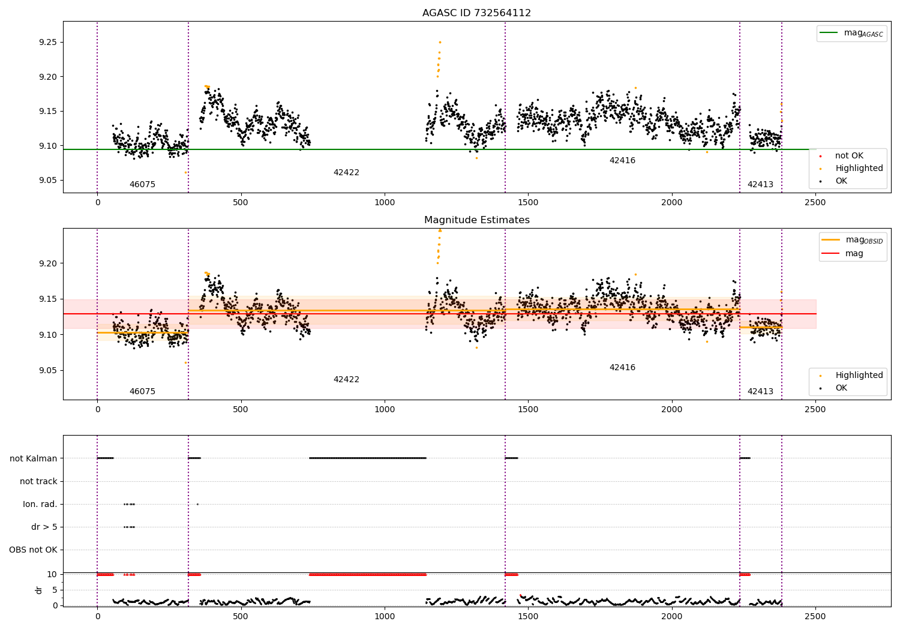The height and width of the screenshot is (630, 900).
Task: Click 'OK' entry below Highlighted, top legend
Action: pos(841,181)
